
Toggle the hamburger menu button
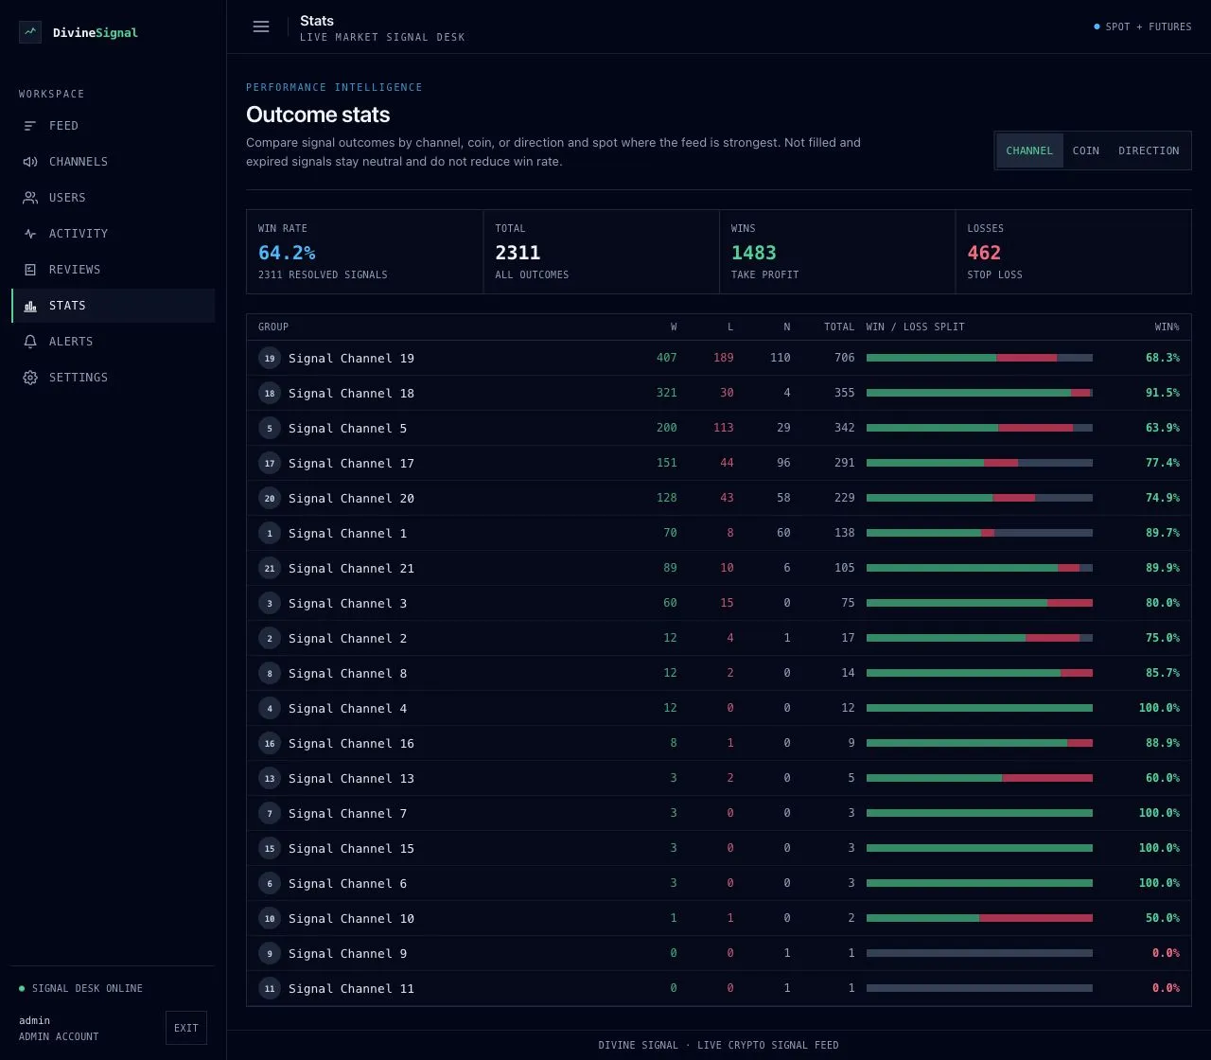click(261, 26)
